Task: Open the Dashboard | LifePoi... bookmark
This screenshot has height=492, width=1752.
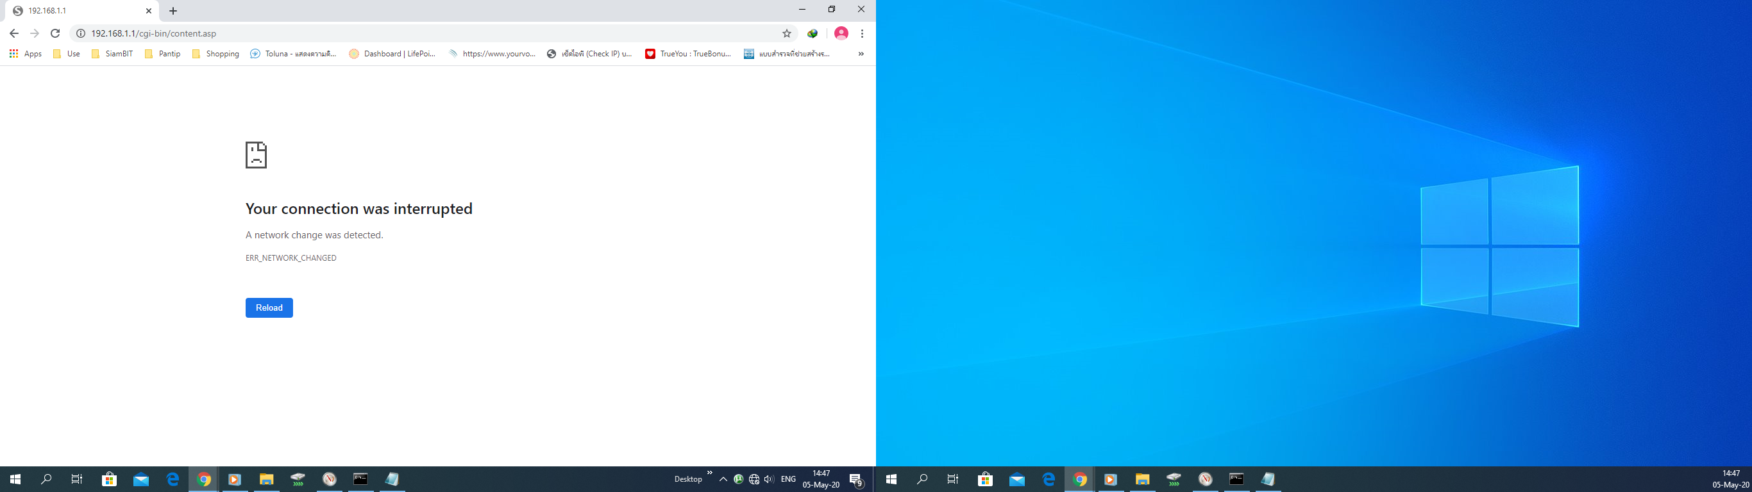Action: (x=392, y=54)
